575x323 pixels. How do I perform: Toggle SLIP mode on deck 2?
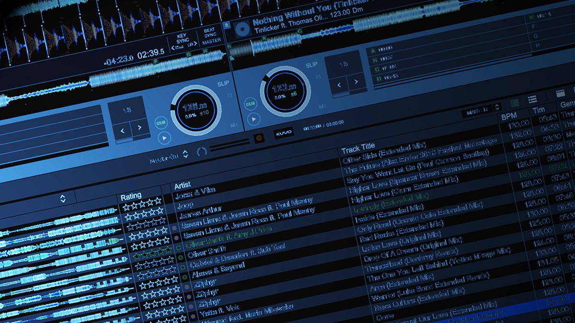(311, 65)
